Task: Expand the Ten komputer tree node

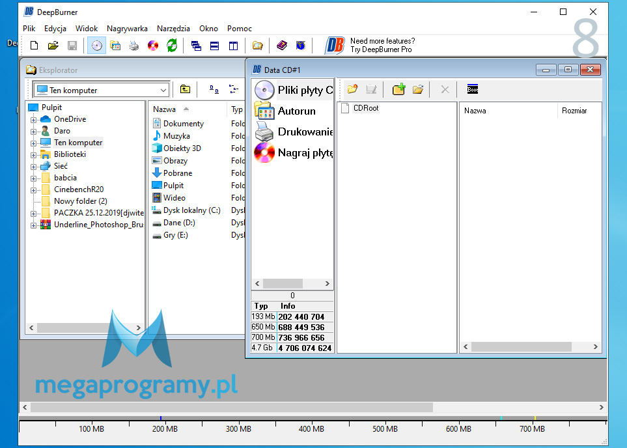Action: click(x=34, y=143)
